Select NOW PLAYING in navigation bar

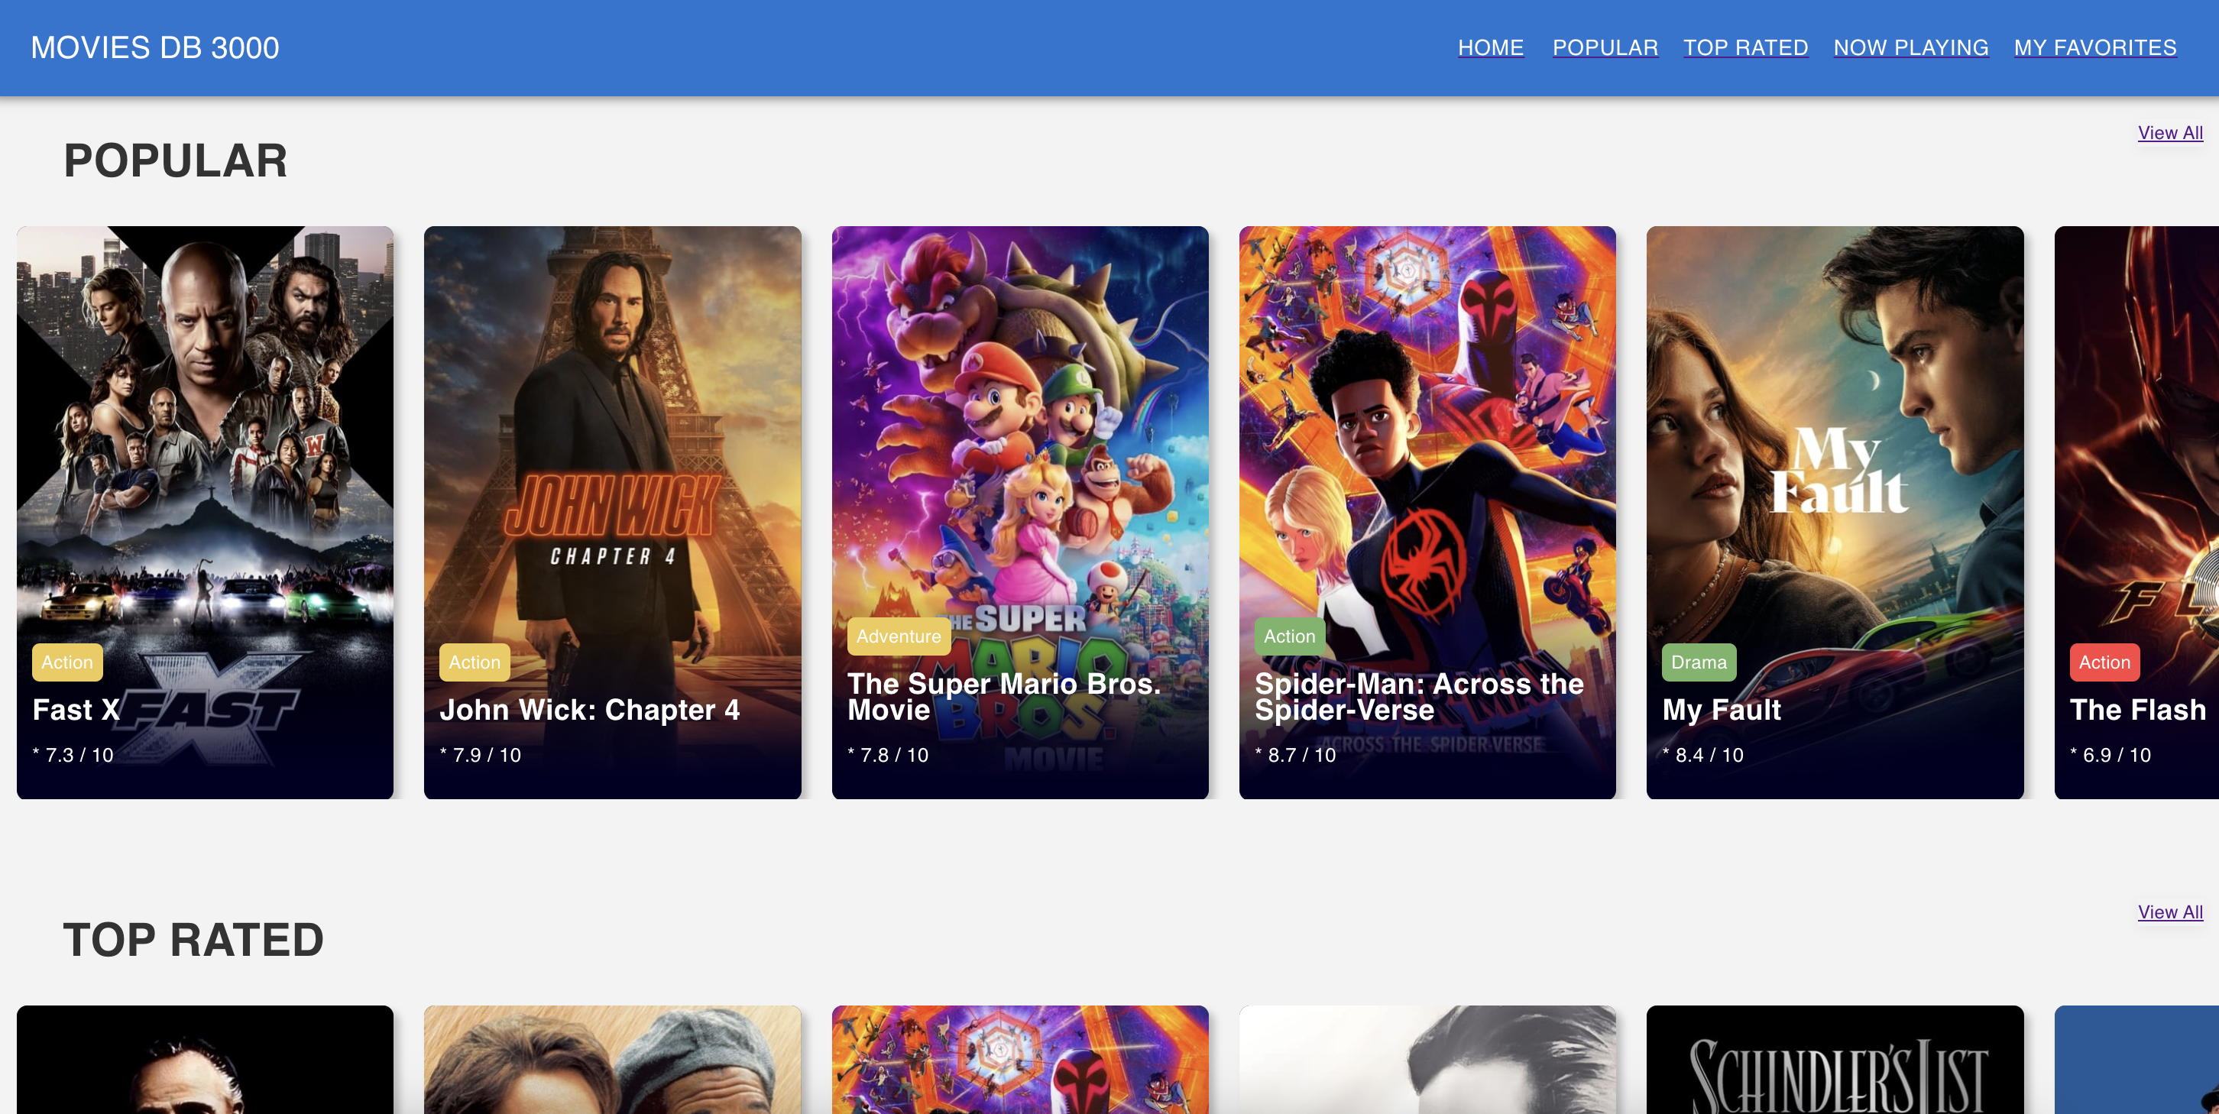1910,47
